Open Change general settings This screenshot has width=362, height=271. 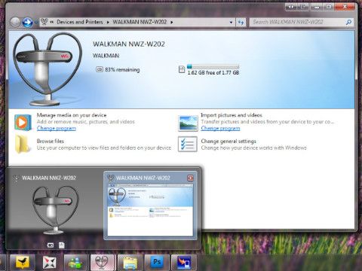(x=229, y=142)
